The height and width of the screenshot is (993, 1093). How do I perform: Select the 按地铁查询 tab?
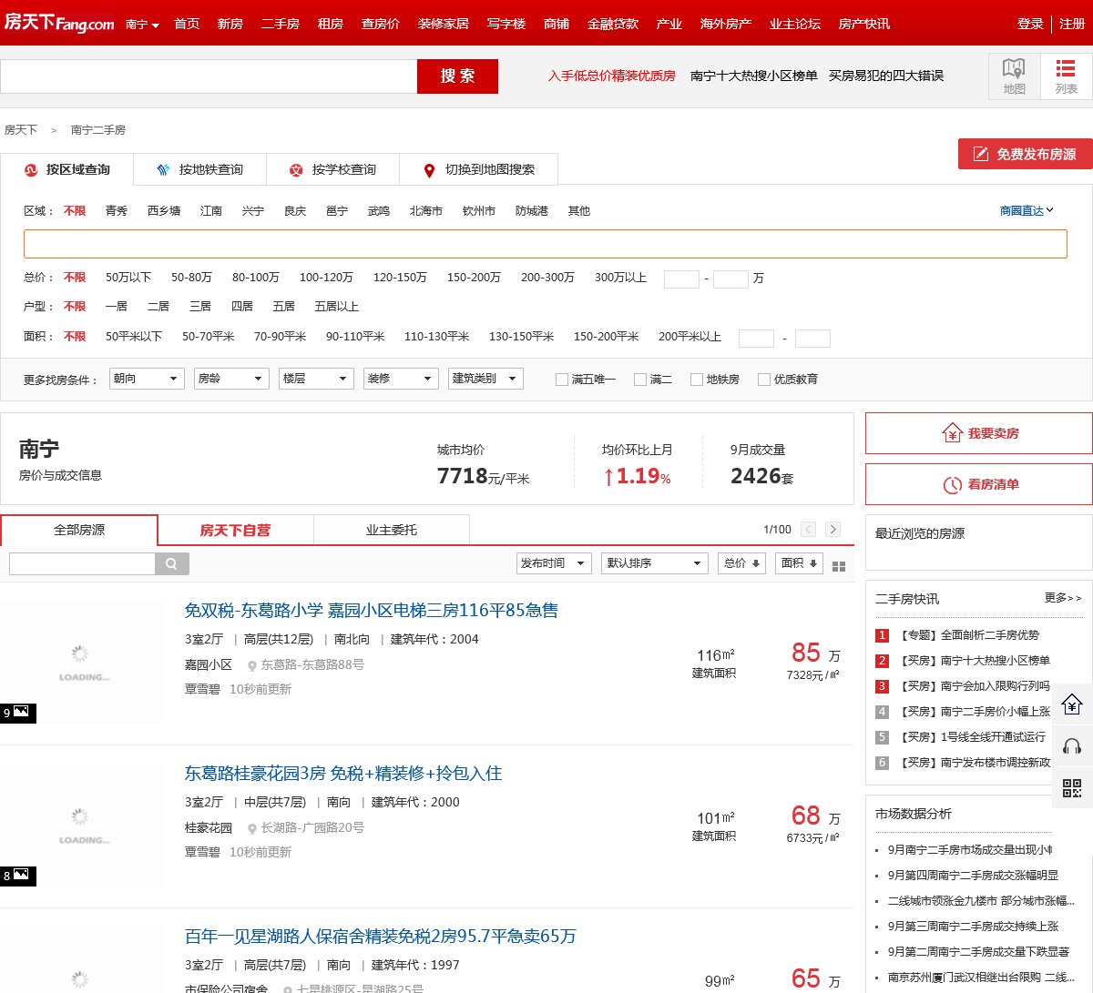pyautogui.click(x=200, y=170)
